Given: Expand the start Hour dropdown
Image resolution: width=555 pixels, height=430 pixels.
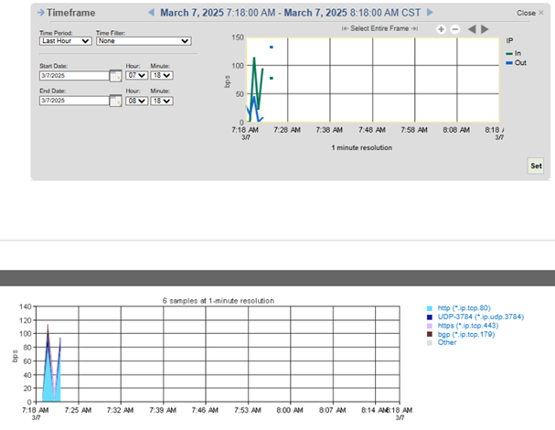Looking at the screenshot, I should click(135, 76).
